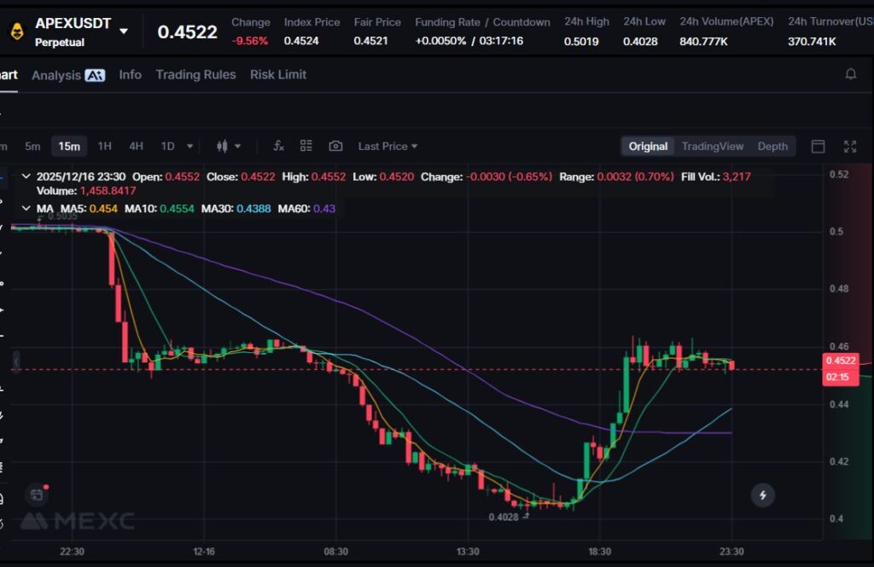The width and height of the screenshot is (874, 567).
Task: Click the 0.4522 current price label on axis
Action: [x=836, y=361]
